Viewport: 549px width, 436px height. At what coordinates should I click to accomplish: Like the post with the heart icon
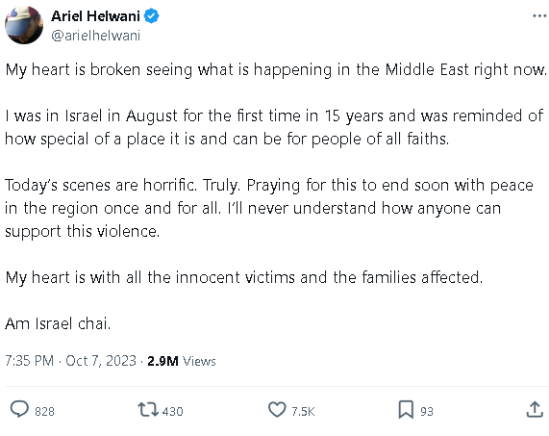point(277,409)
